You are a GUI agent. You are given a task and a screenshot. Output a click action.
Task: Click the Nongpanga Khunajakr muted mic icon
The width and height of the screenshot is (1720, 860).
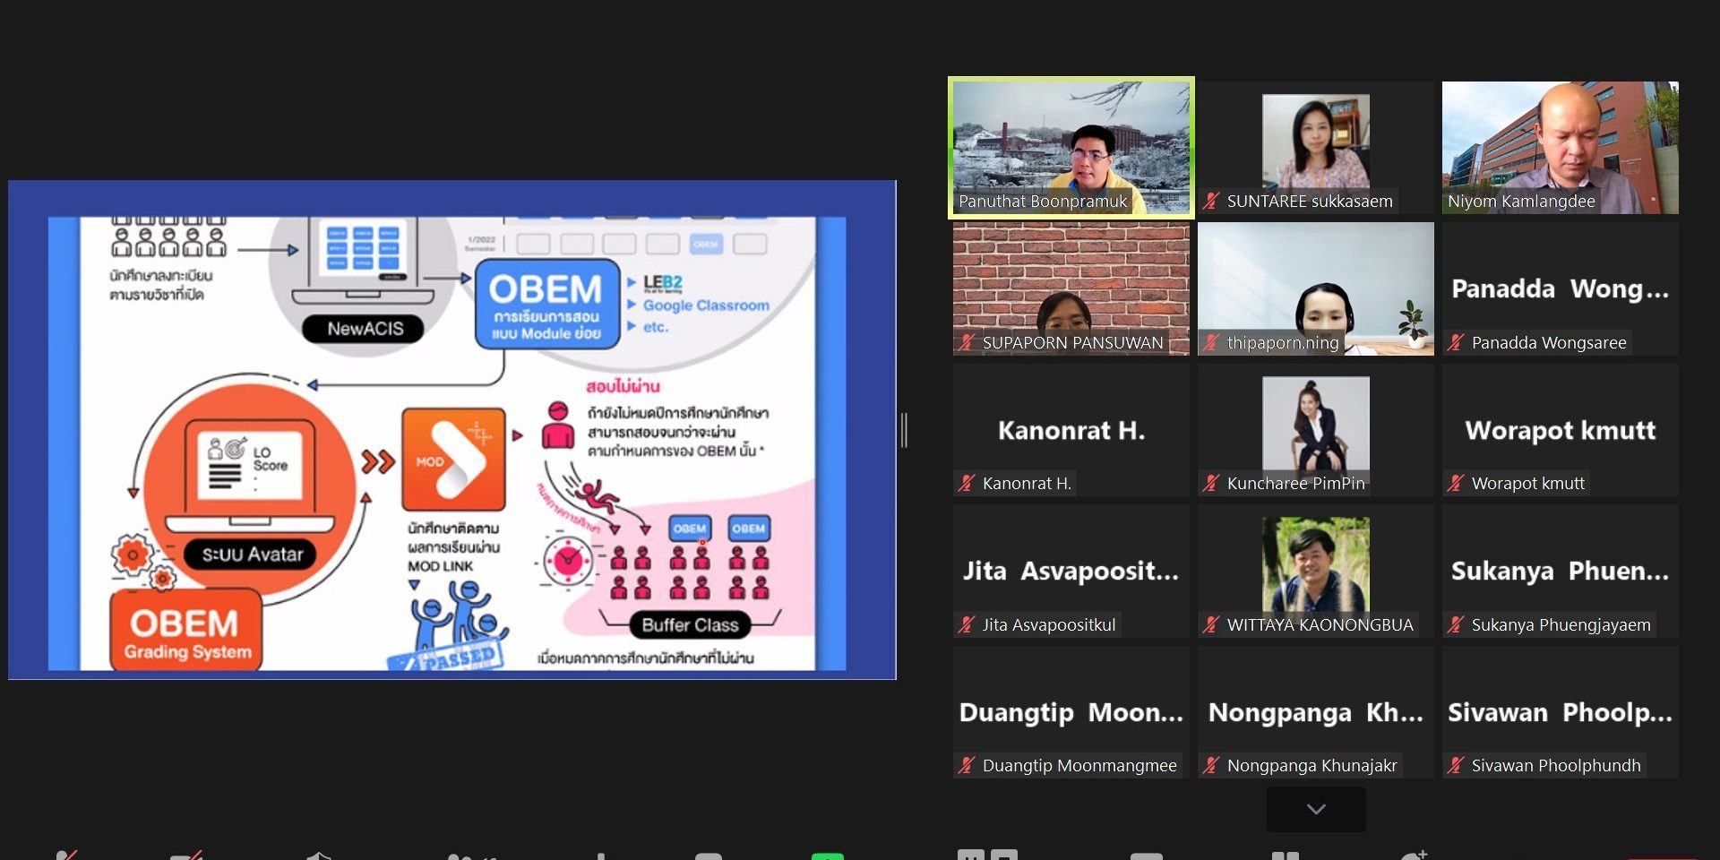(1211, 766)
